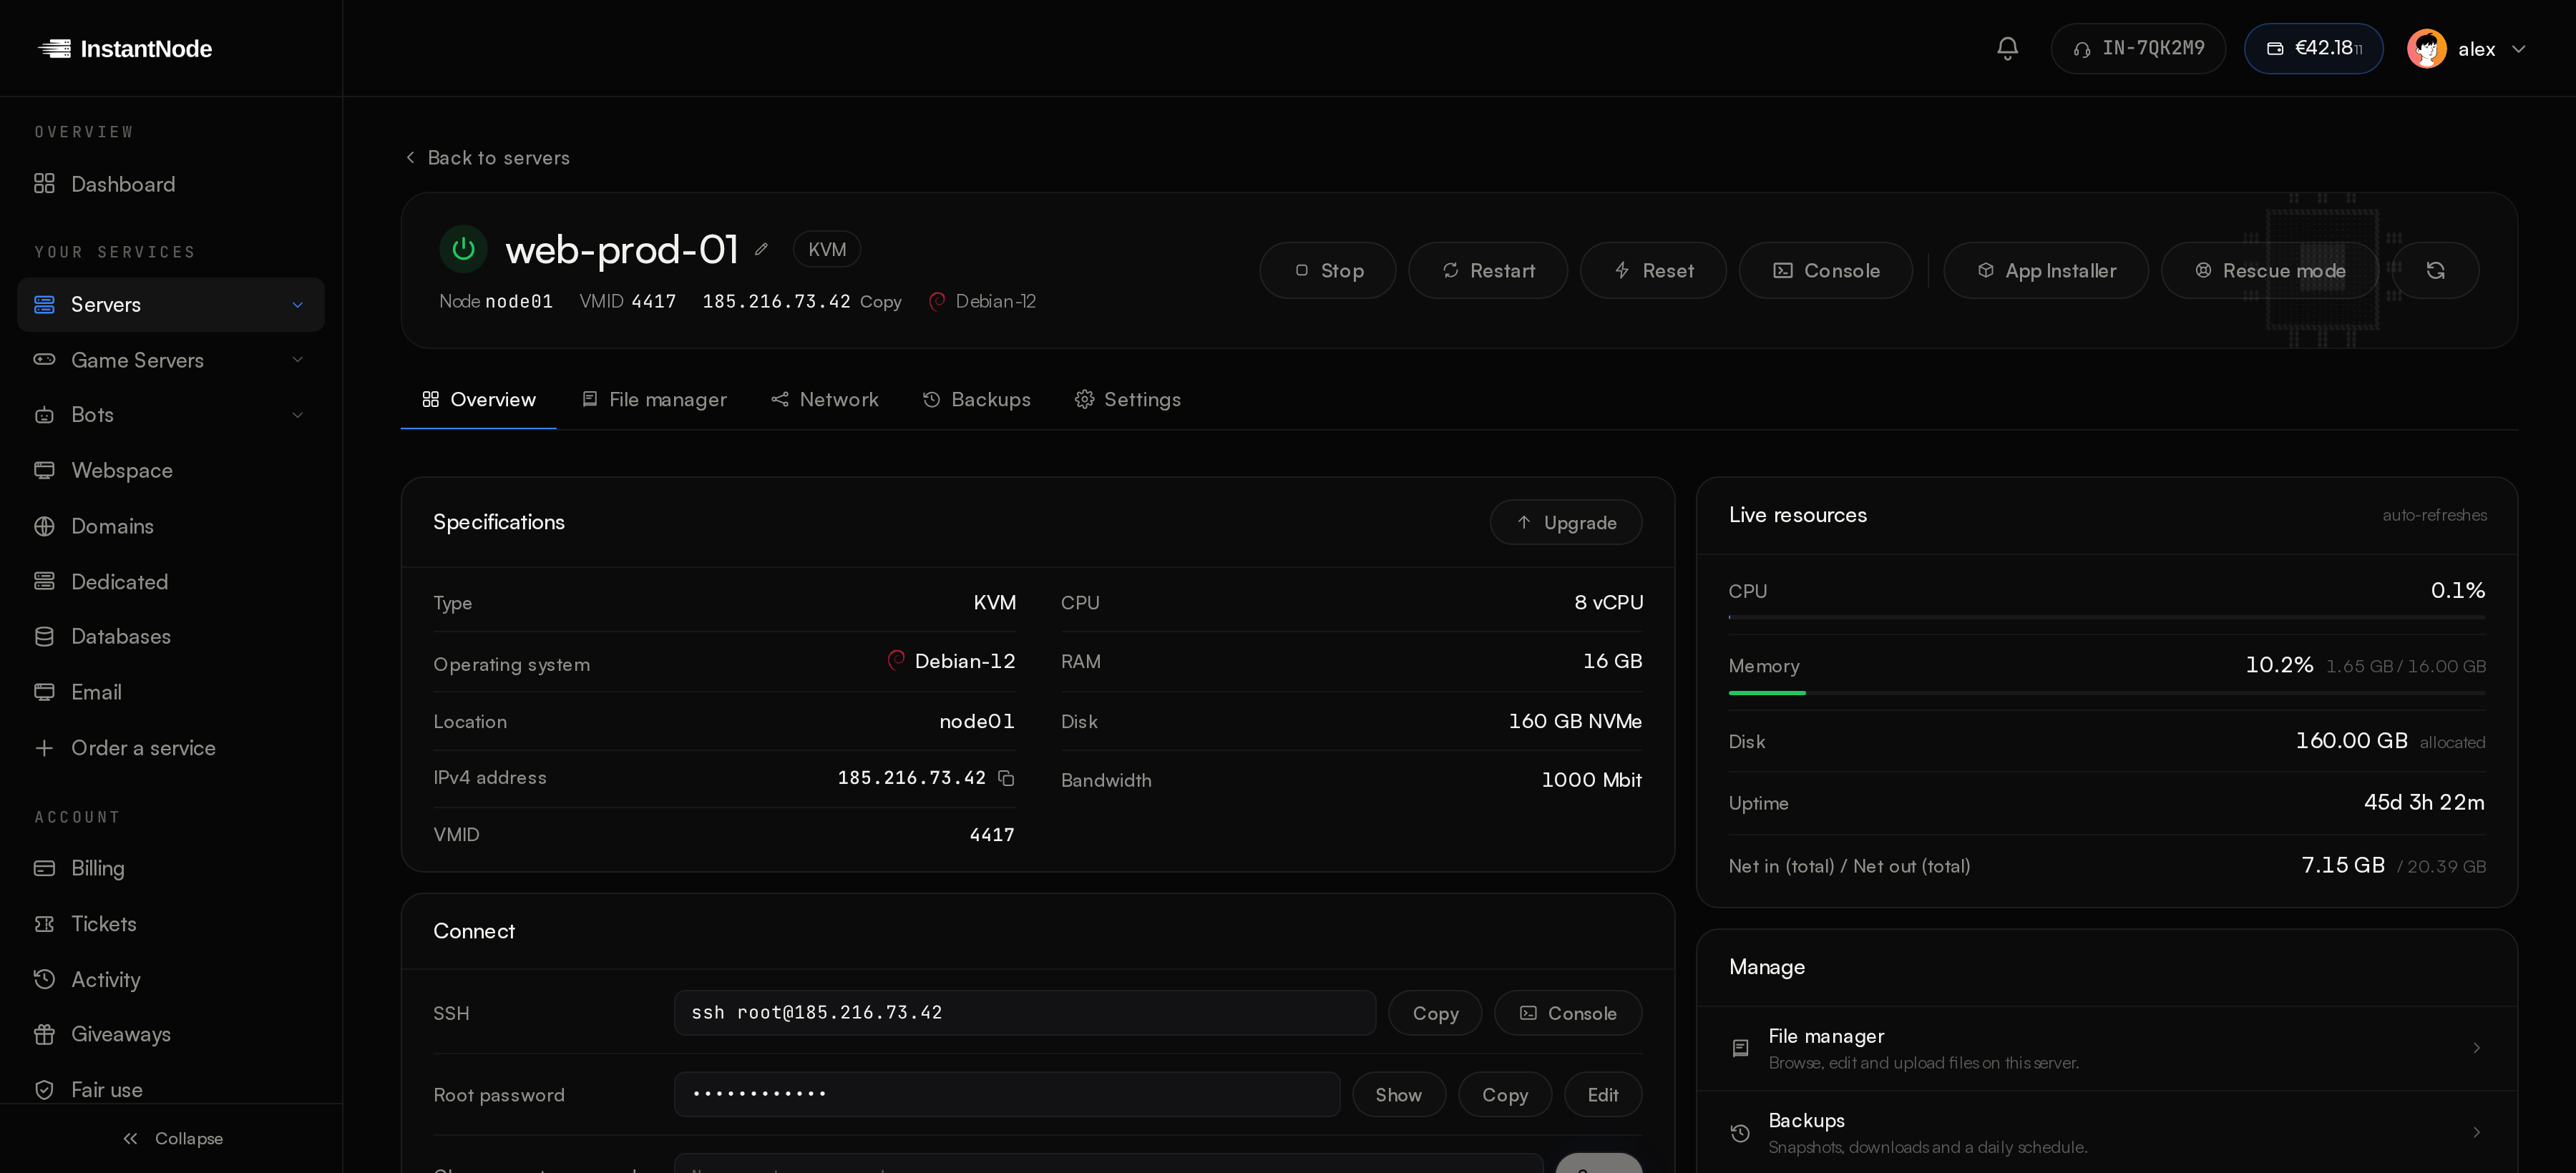The image size is (2576, 1173).
Task: Click the Reset button
Action: (x=1653, y=271)
